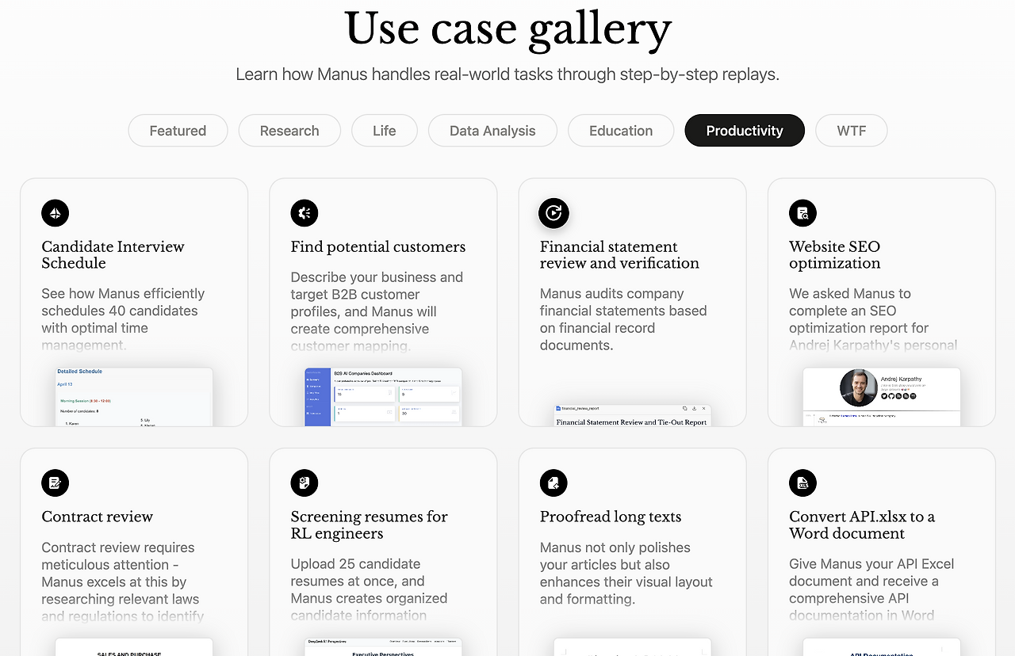
Task: Open the Candidate Interview Schedule title
Action: point(113,255)
